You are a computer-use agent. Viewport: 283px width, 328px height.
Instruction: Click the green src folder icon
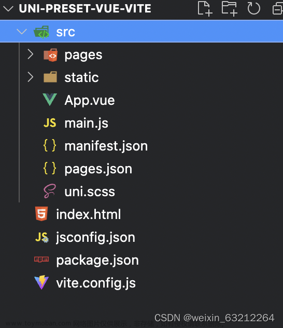point(41,32)
